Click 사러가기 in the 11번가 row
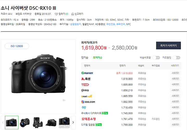 click(x=175, y=85)
